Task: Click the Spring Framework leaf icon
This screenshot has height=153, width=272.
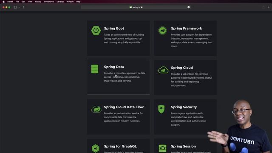Action: (x=162, y=31)
